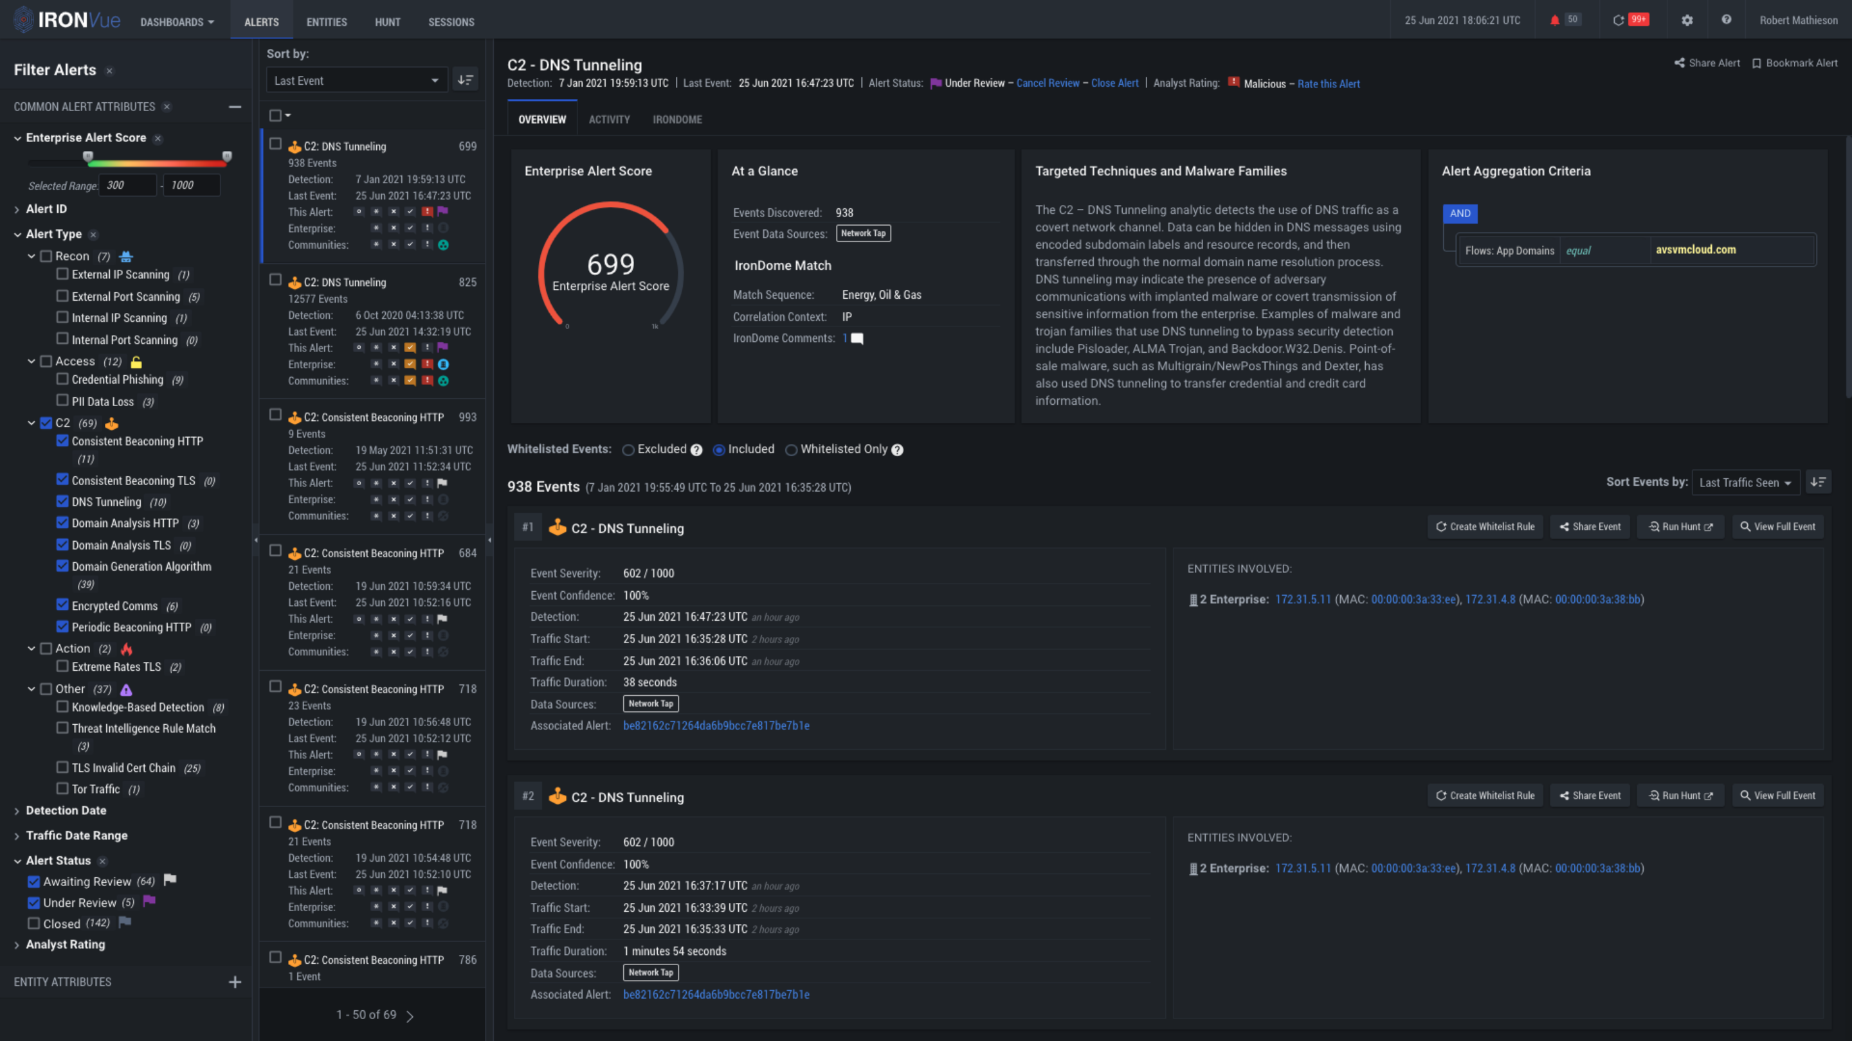Click the right handle of alert score slider

[x=227, y=156]
